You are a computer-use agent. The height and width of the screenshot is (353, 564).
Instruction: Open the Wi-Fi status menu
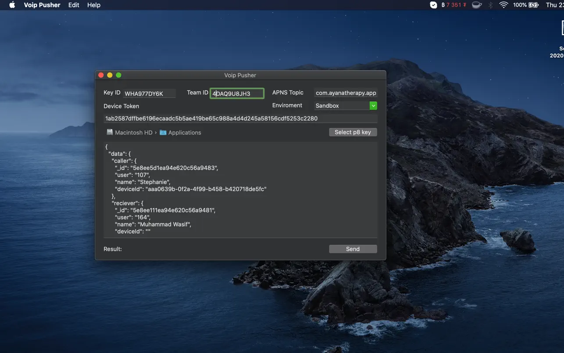pos(503,5)
